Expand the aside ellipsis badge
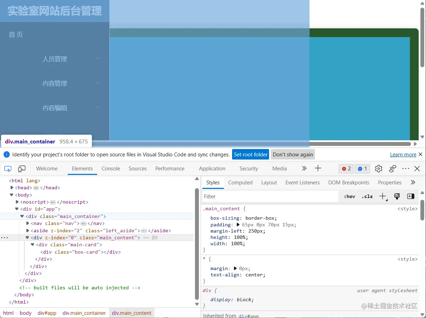The height and width of the screenshot is (318, 426). coord(144,231)
